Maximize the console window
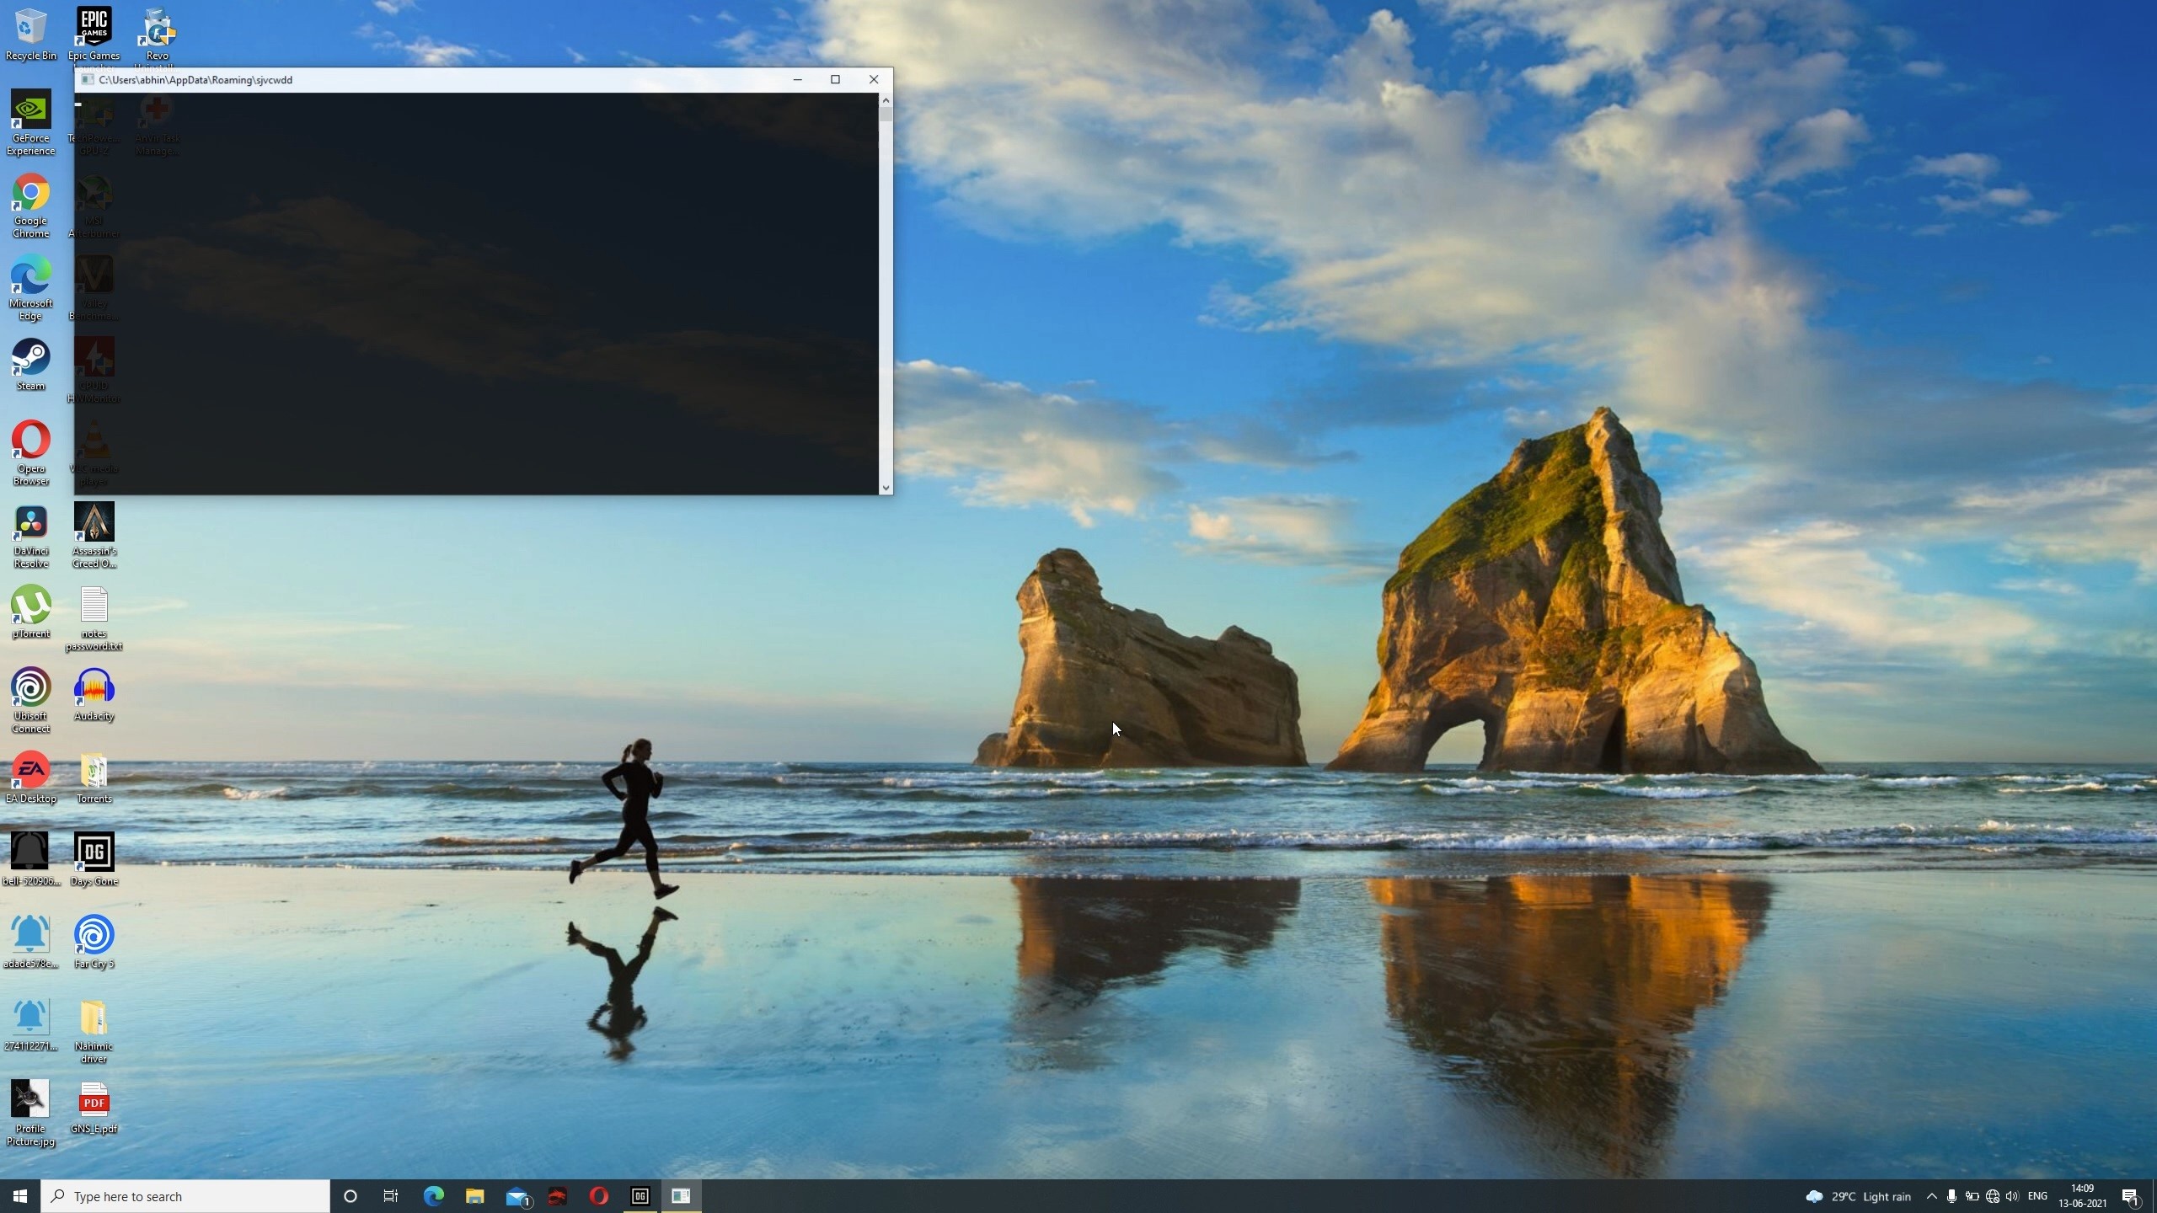 point(835,79)
